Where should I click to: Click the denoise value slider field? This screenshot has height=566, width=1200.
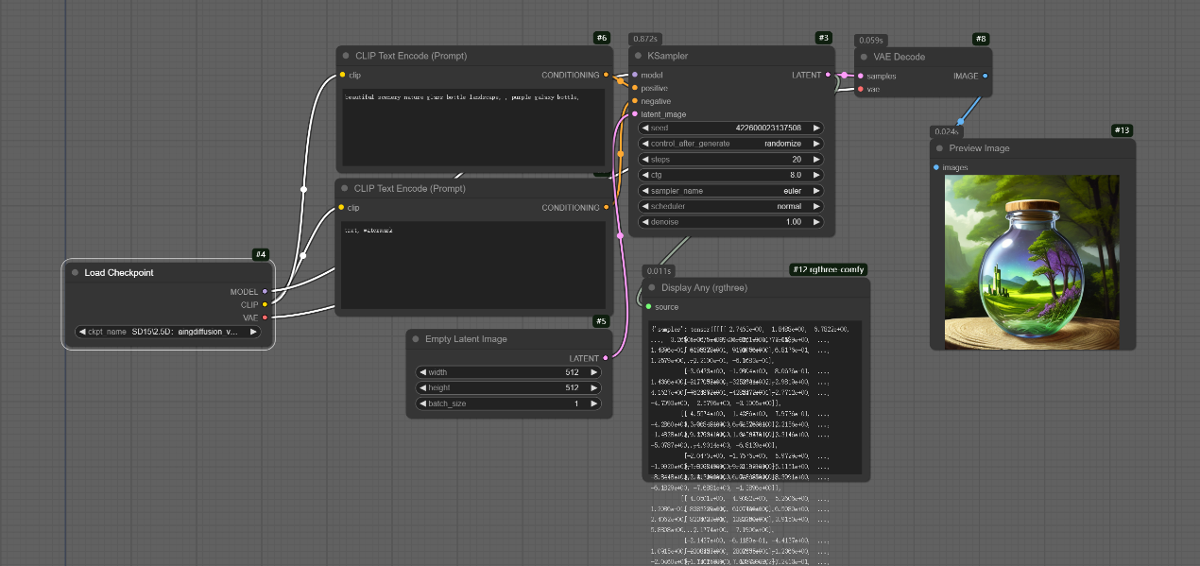pyautogui.click(x=731, y=222)
